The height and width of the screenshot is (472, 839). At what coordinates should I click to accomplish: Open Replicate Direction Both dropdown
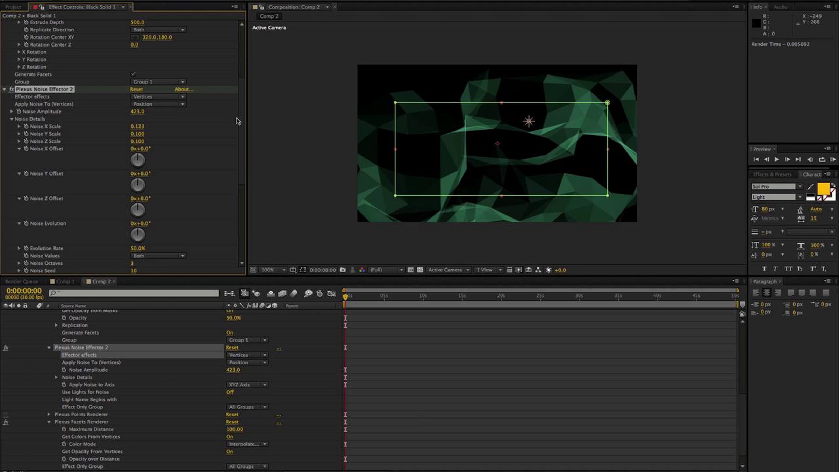pos(158,30)
